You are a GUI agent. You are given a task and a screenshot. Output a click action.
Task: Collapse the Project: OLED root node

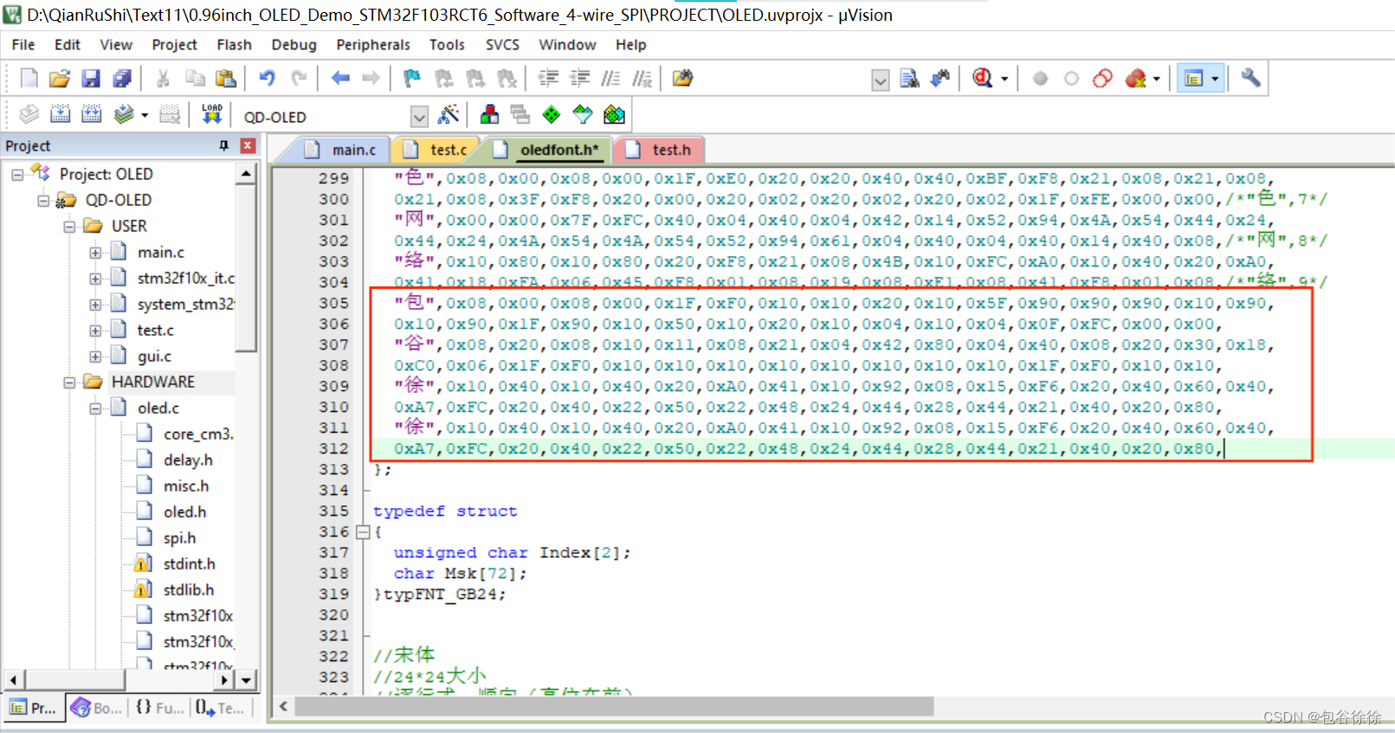(17, 175)
